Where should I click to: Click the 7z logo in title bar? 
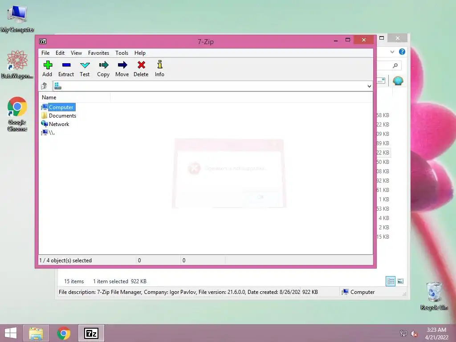point(43,41)
